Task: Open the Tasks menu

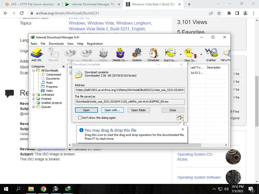Action: 34,43
